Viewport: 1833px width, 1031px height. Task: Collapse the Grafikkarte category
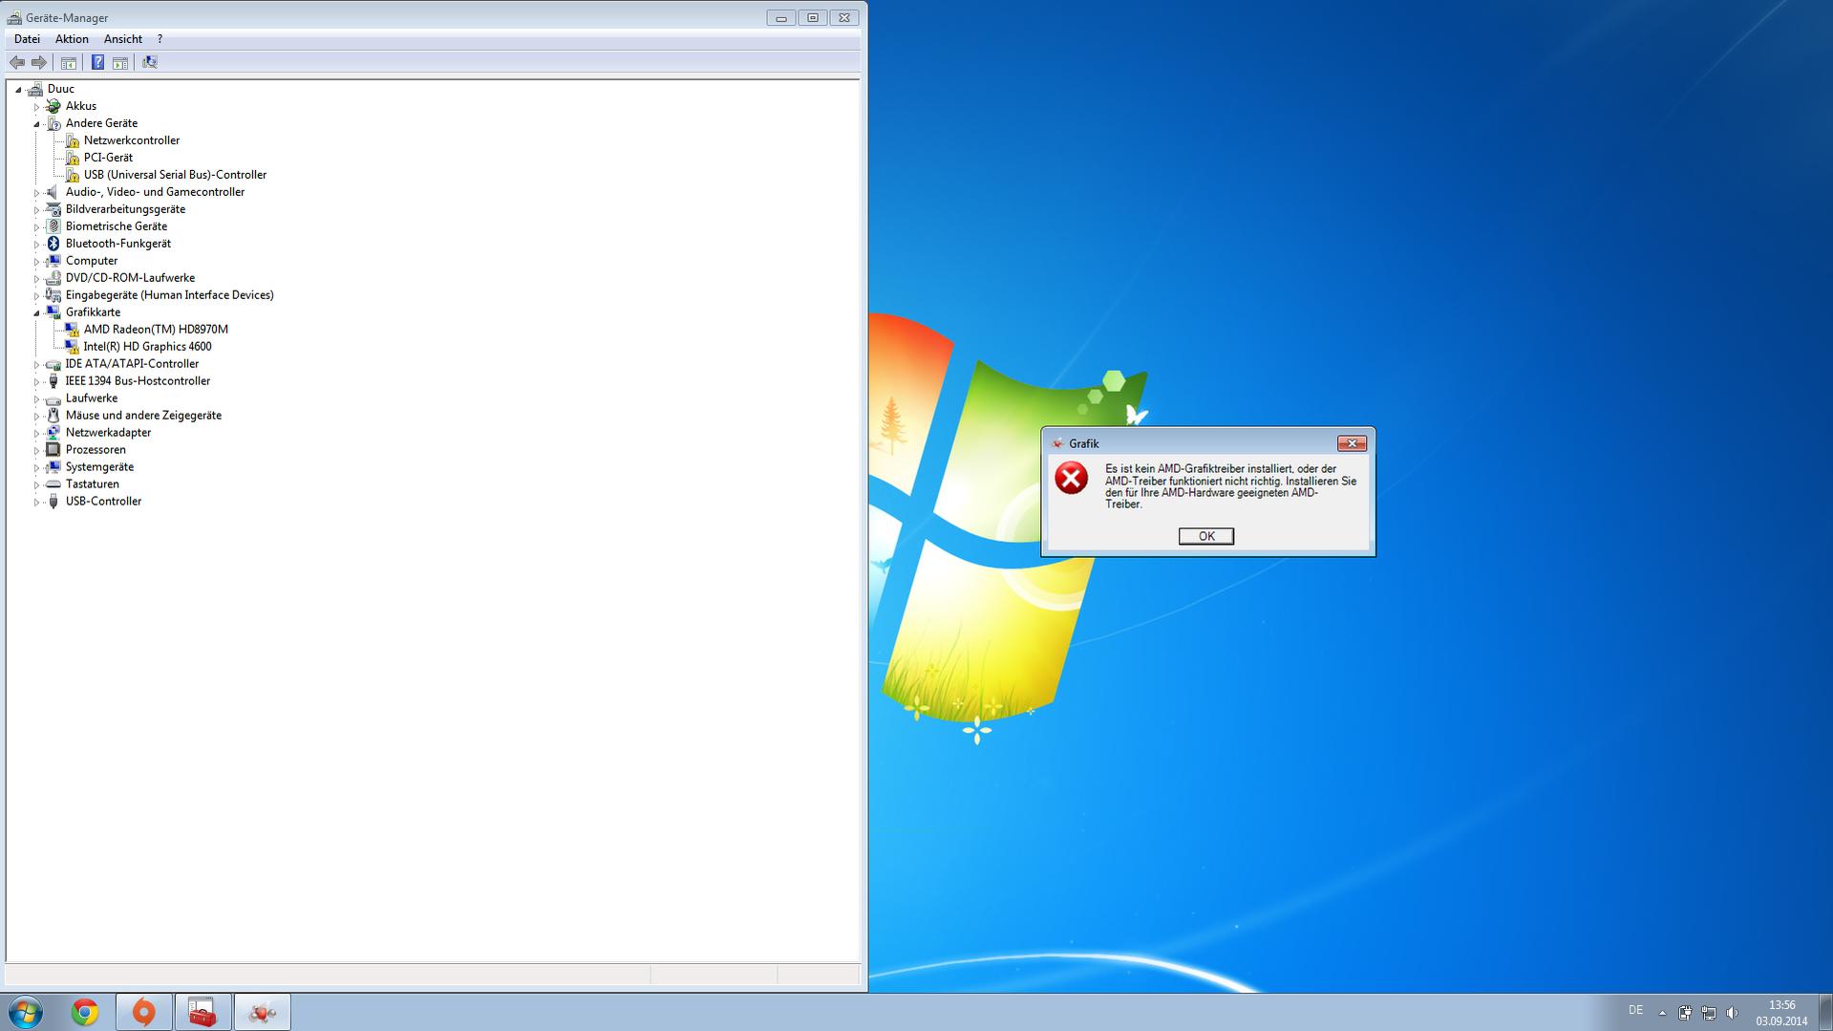tap(36, 312)
